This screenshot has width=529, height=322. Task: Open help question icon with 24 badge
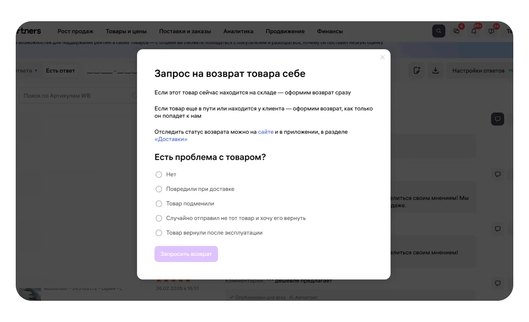(491, 31)
